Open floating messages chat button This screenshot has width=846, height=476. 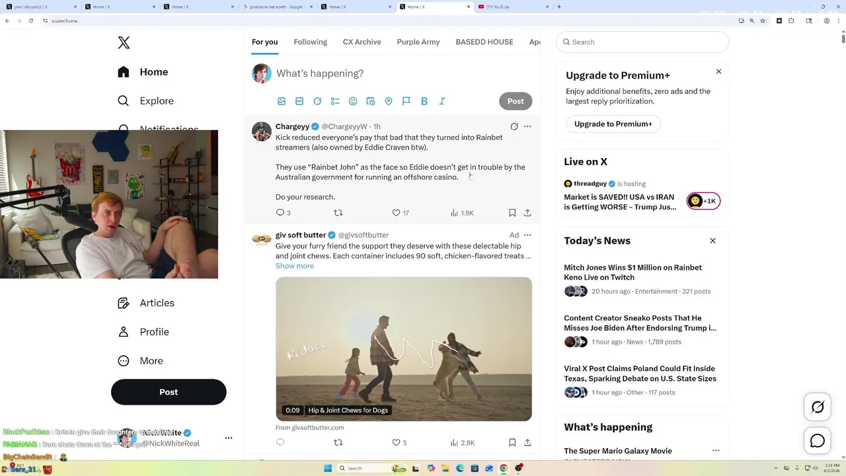tap(818, 440)
